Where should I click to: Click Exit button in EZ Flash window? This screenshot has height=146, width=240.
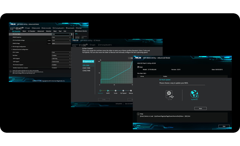pos(224,126)
